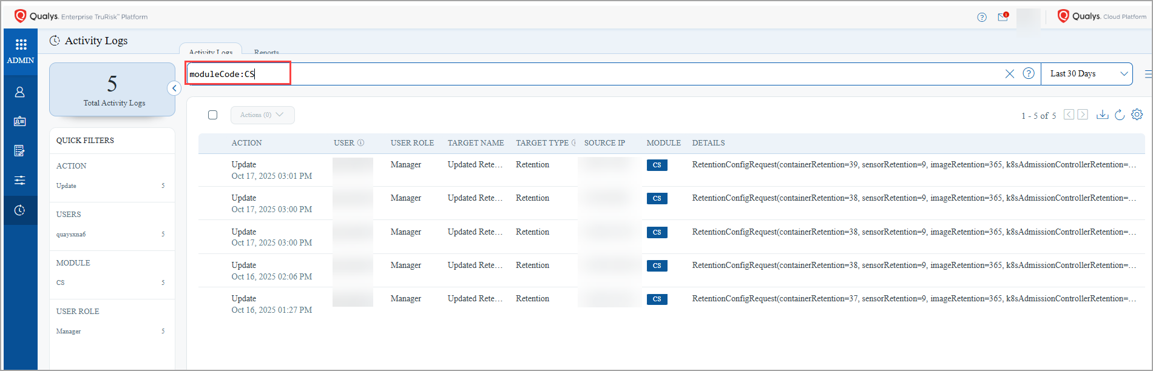The width and height of the screenshot is (1153, 371).
Task: Clear the search query with X icon
Action: coord(1010,74)
